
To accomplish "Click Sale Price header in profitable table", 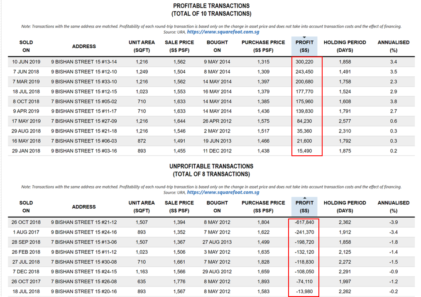I will (x=179, y=46).
